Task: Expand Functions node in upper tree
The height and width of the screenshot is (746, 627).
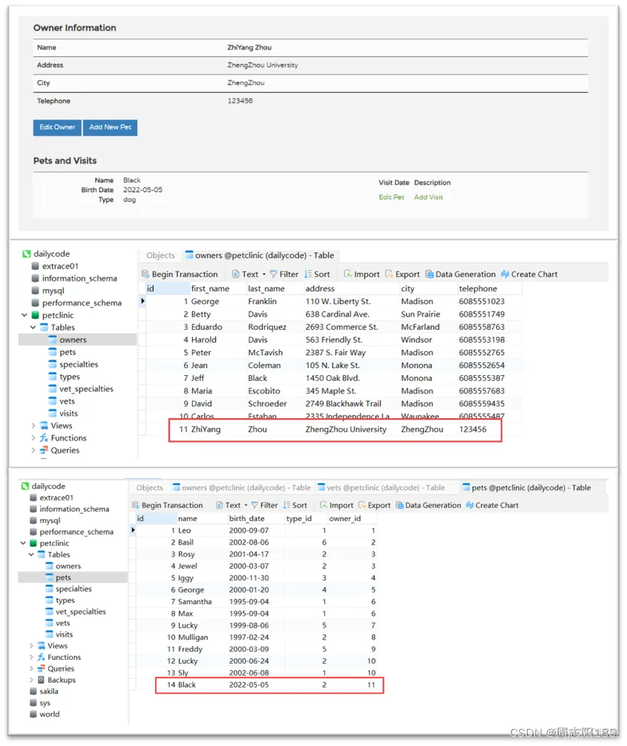Action: click(x=33, y=438)
